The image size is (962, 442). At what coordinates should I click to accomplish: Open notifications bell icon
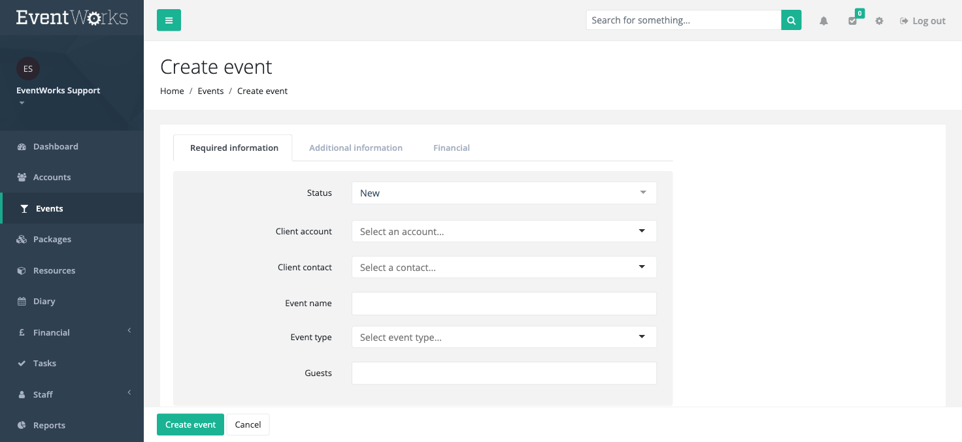click(823, 21)
